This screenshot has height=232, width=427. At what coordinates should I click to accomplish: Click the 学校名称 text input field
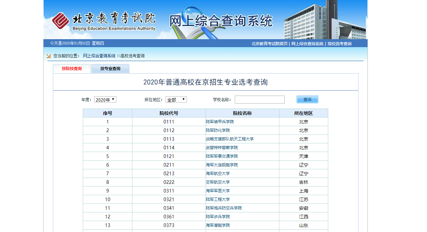[259, 100]
